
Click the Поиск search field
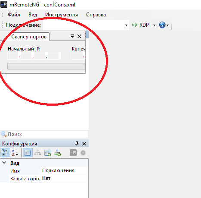click(47, 134)
